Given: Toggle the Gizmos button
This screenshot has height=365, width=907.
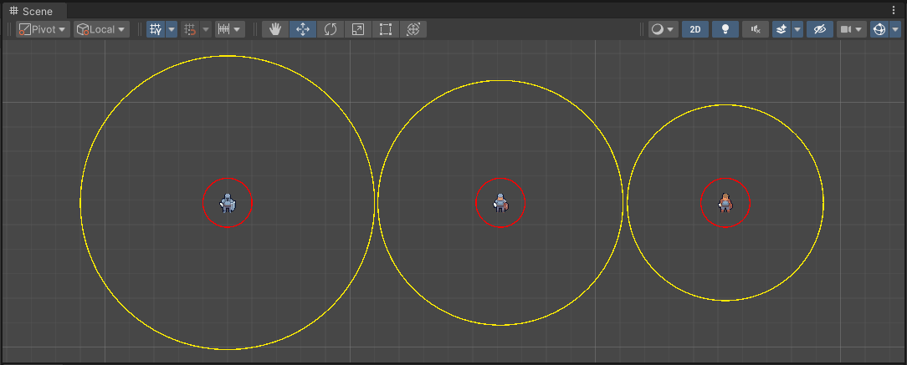Looking at the screenshot, I should coord(879,29).
